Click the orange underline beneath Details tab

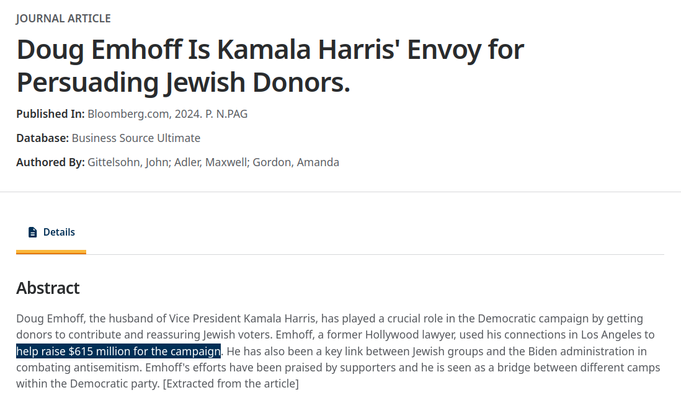click(51, 252)
